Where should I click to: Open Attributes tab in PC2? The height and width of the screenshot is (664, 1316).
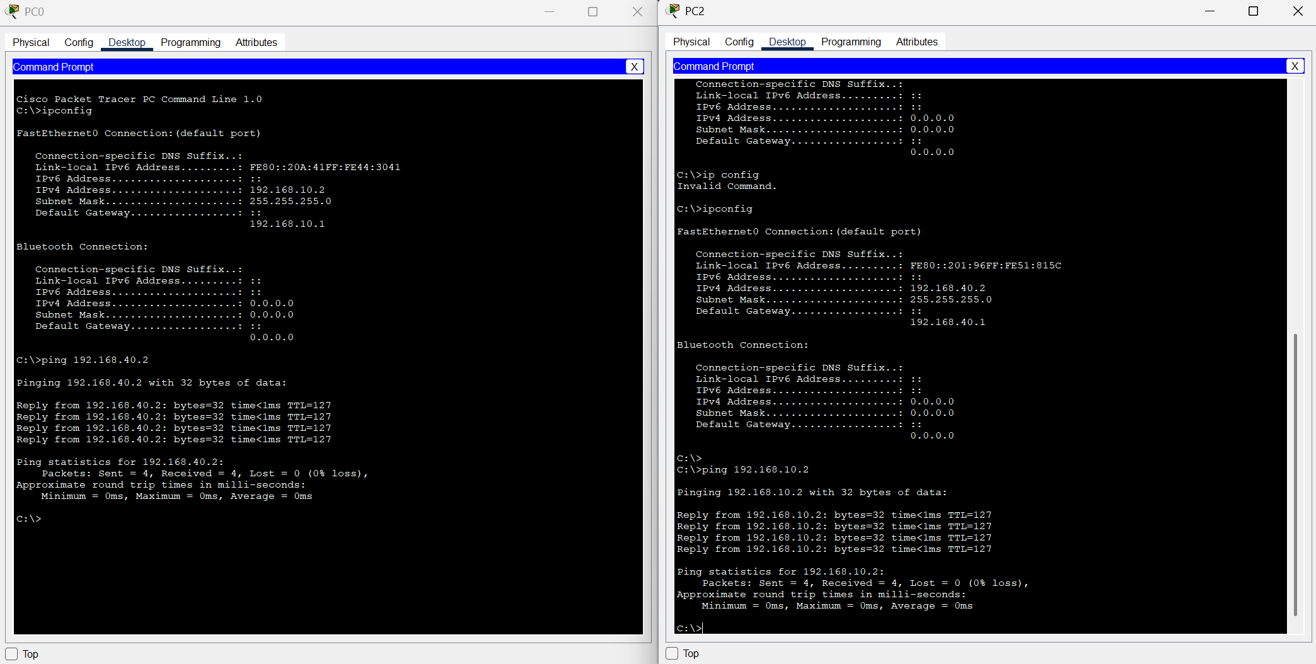(x=916, y=42)
